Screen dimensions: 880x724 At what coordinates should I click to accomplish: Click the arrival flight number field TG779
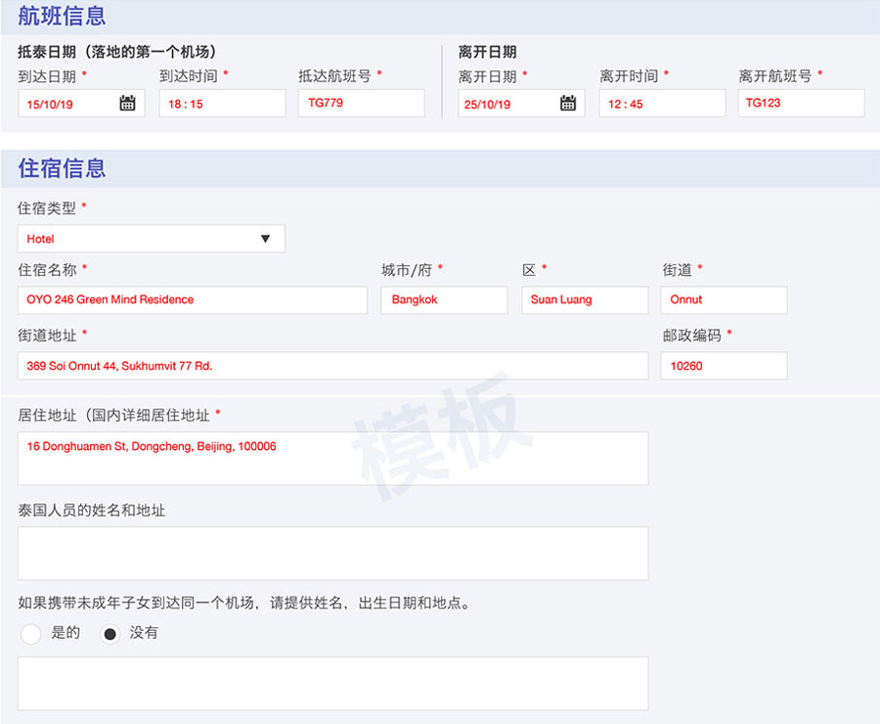[362, 104]
